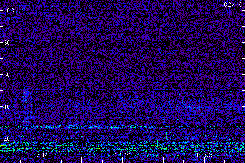Click the 20 frequency axis label
Image resolution: width=245 pixels, height=163 pixels.
(x=7, y=139)
